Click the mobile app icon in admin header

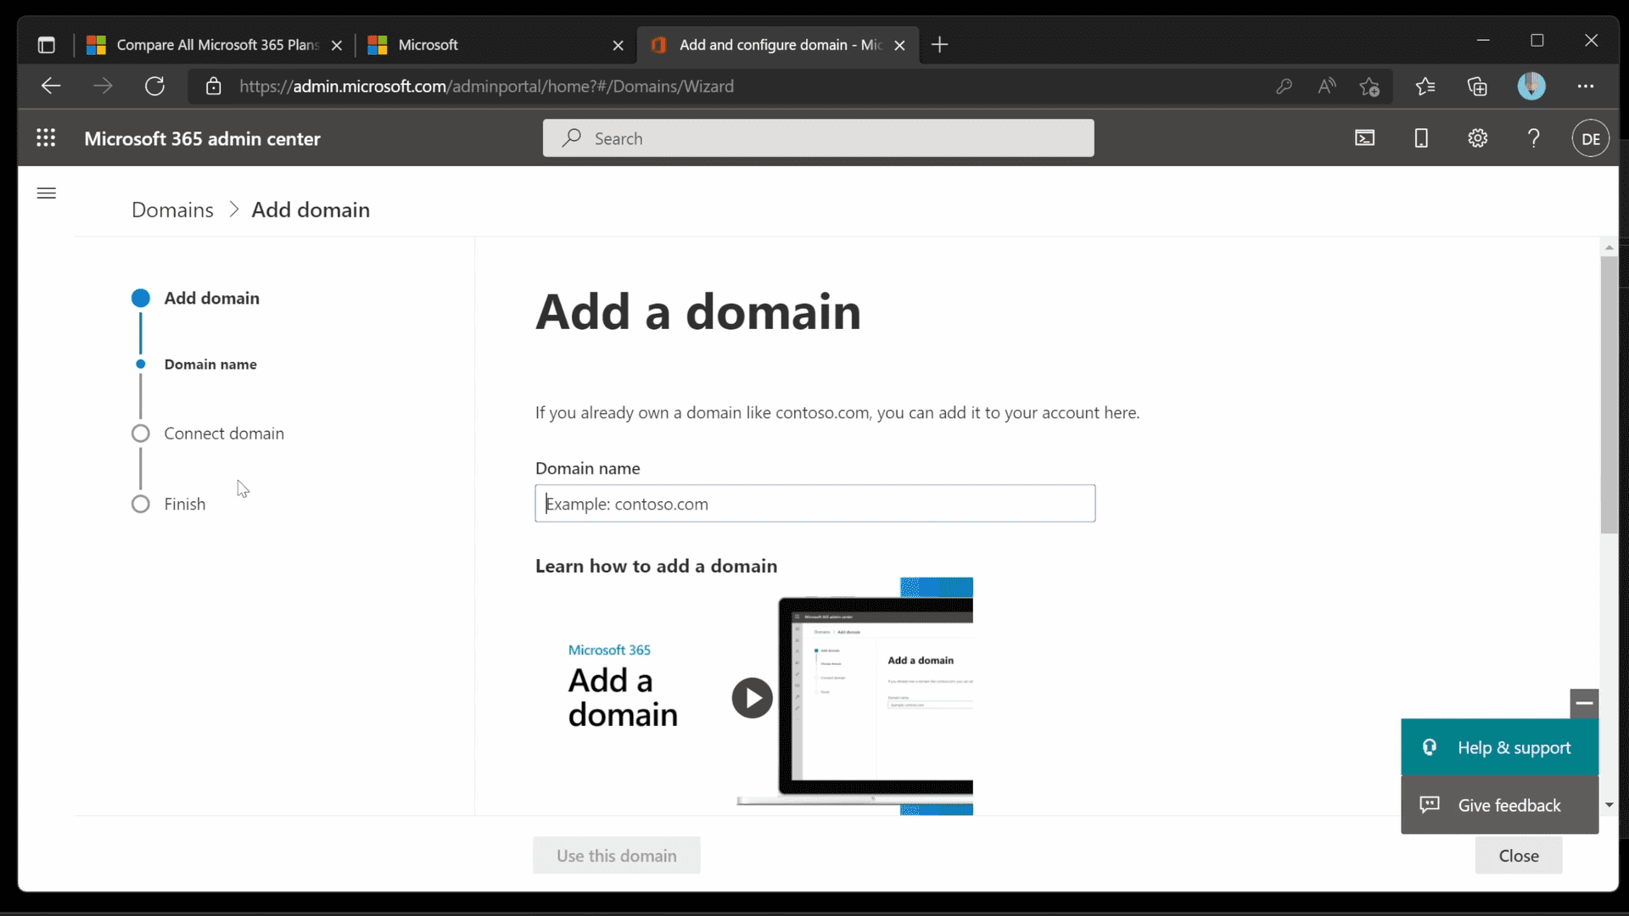tap(1421, 137)
